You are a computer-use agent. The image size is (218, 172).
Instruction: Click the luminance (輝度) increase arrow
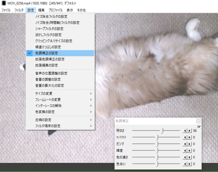click(189, 151)
